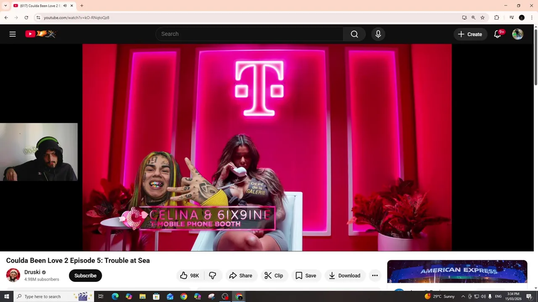
Task: Go to YouTube home via the logo
Action: tap(40, 34)
